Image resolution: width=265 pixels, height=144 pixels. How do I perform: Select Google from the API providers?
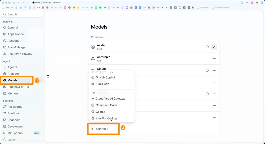point(111,112)
